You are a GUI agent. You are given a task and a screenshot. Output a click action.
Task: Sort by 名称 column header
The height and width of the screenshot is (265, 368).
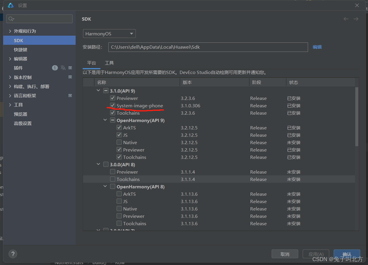pyautogui.click(x=137, y=82)
